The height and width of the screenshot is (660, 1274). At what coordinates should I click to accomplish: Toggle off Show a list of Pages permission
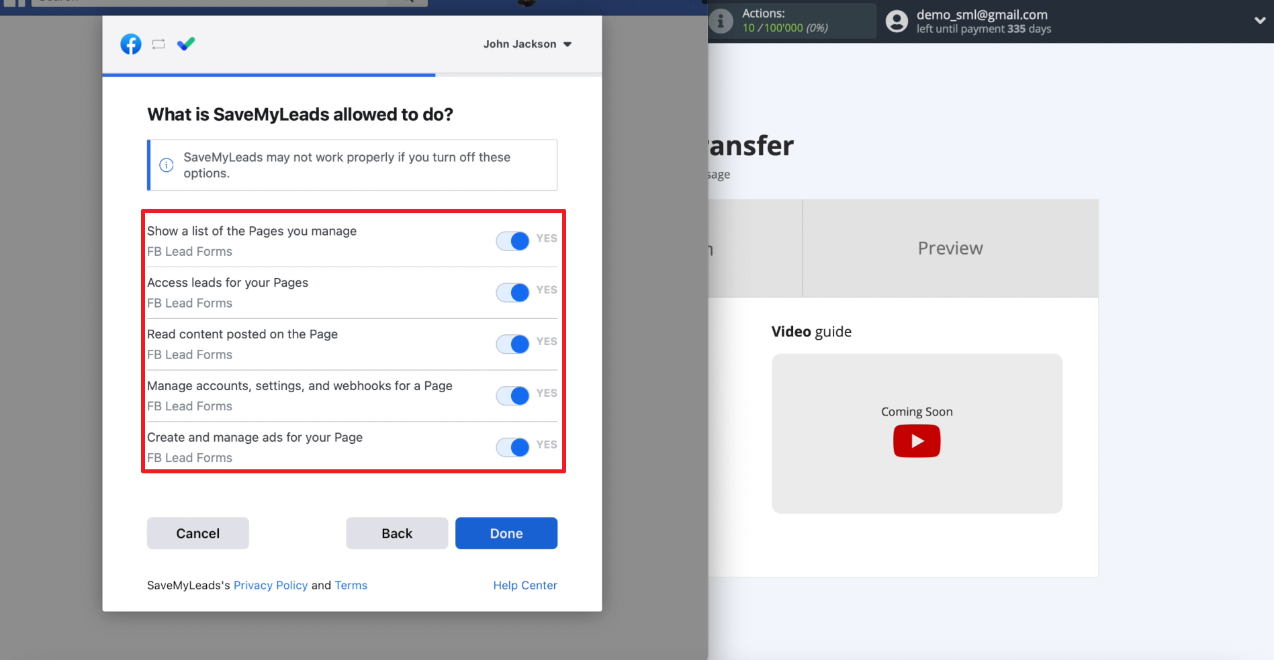(513, 241)
